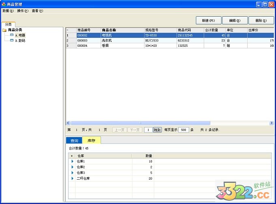Click the asterisk header in stock grid

pos(72,156)
